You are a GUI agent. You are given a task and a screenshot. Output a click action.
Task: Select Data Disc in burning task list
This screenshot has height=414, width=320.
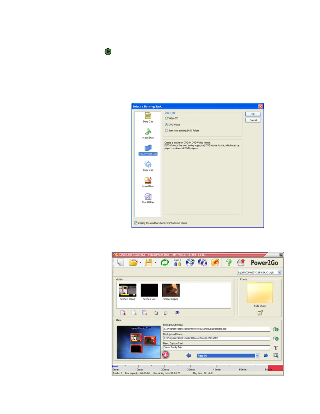[x=148, y=117]
